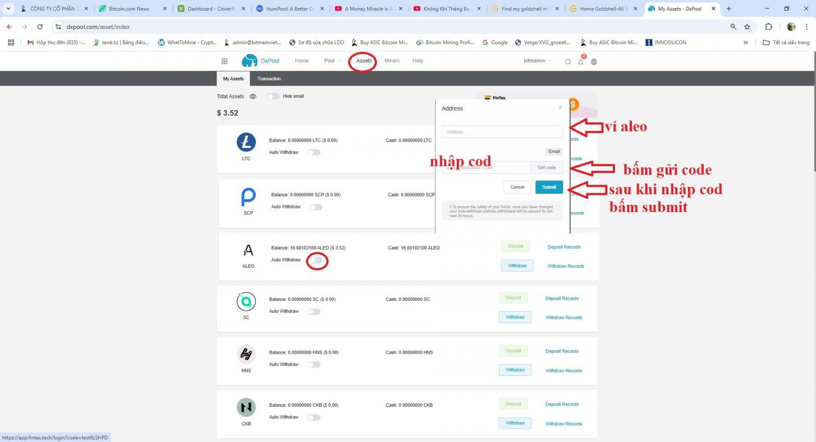
Task: Open the Chrome profile avatar
Action: (x=791, y=27)
